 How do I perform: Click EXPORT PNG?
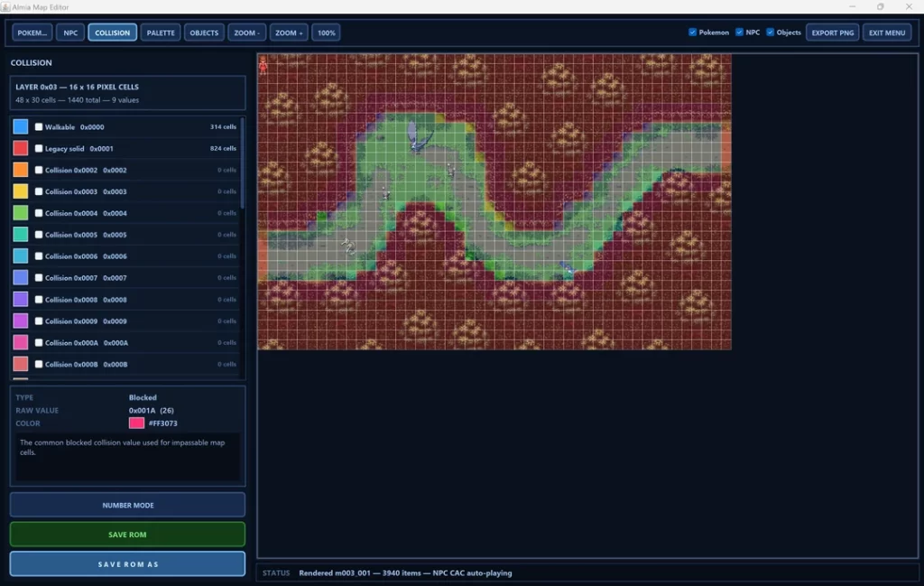833,33
